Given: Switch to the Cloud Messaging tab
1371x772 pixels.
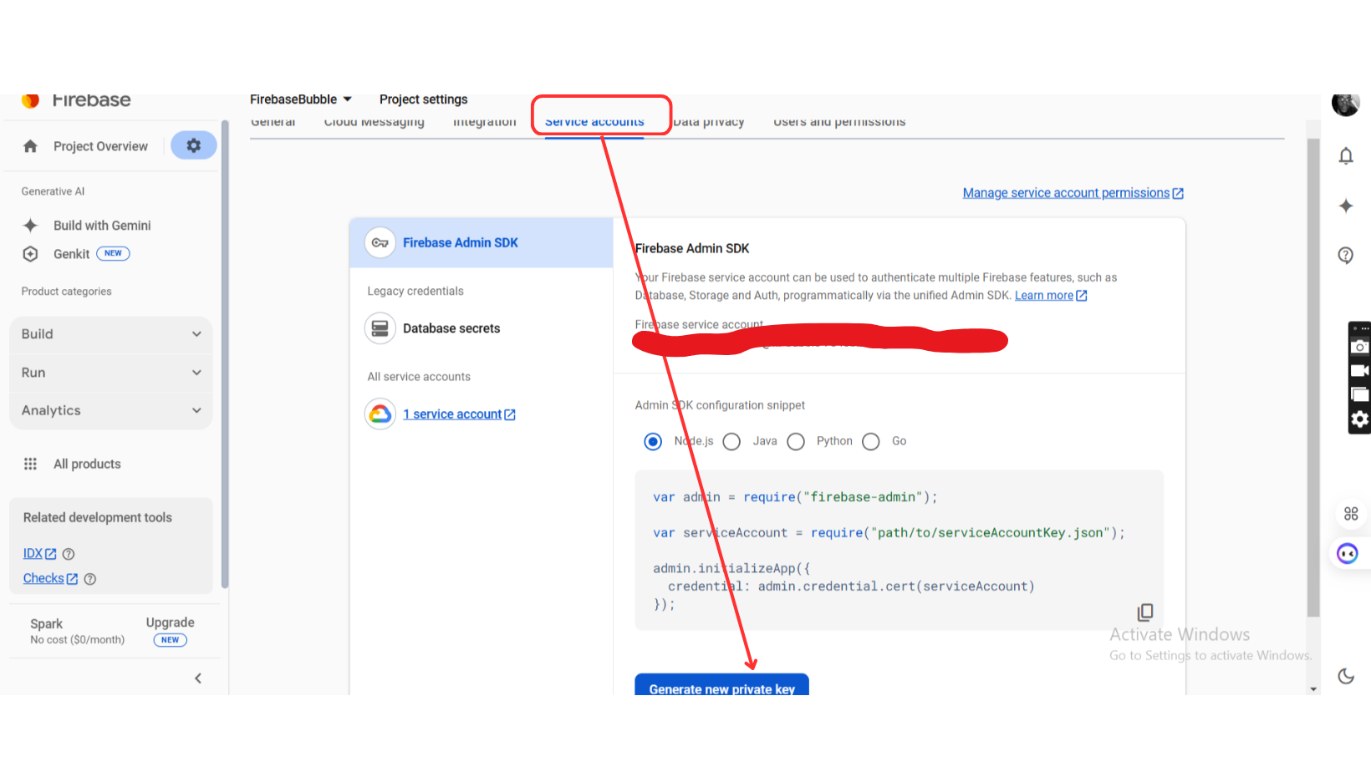Looking at the screenshot, I should [375, 122].
